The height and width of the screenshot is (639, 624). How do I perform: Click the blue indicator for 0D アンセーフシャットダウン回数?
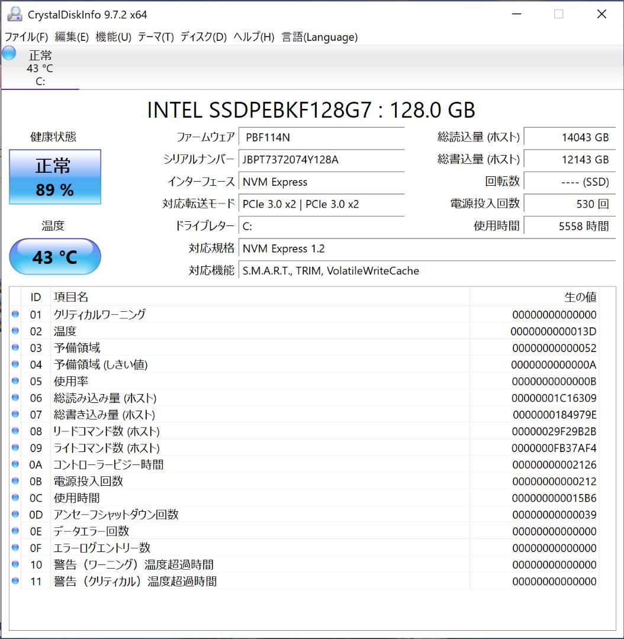(x=15, y=515)
